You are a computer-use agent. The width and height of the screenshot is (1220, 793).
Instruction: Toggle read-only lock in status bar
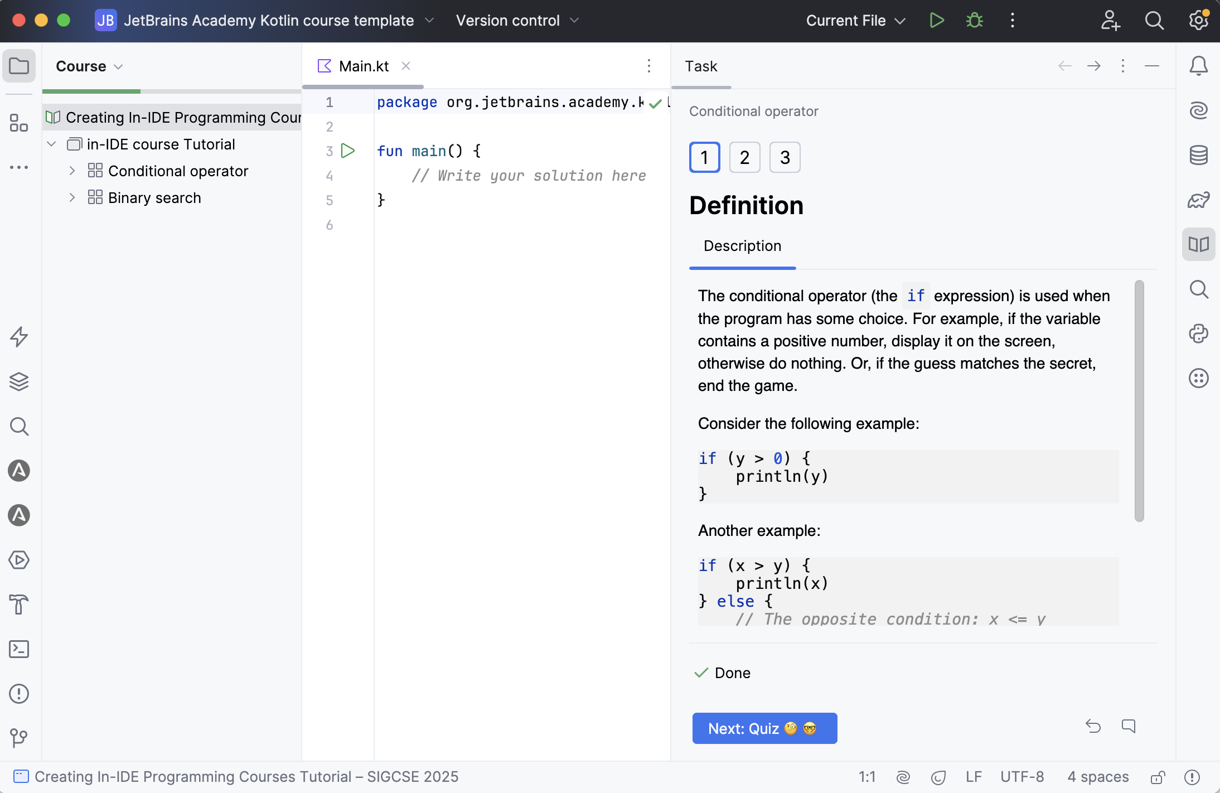pyautogui.click(x=1158, y=777)
